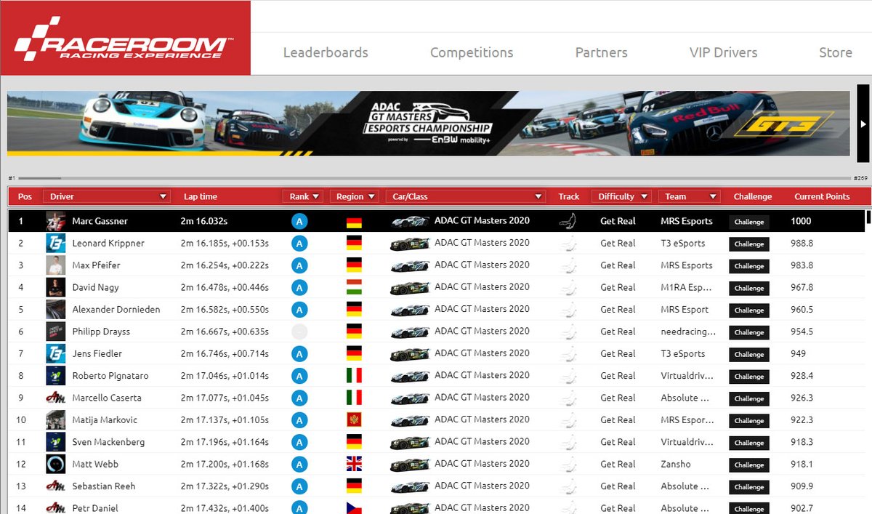The width and height of the screenshot is (872, 514).
Task: Click Max Pfeifer's avatar photo
Action: (x=56, y=265)
